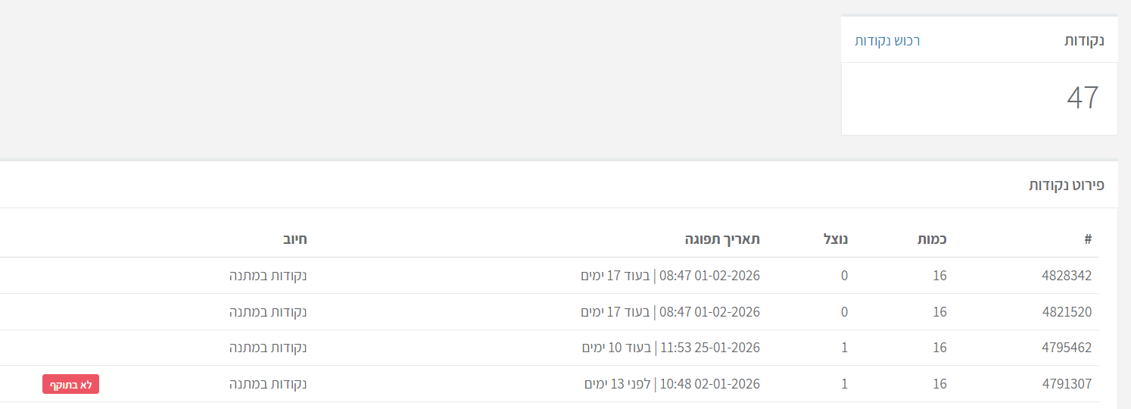Select row ID 4821520
The height and width of the screenshot is (409, 1131).
(x=1067, y=312)
